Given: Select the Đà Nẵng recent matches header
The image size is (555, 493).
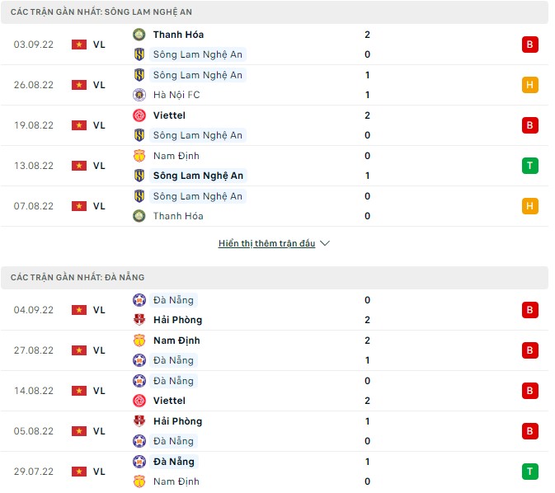Looking at the screenshot, I should click(78, 278).
